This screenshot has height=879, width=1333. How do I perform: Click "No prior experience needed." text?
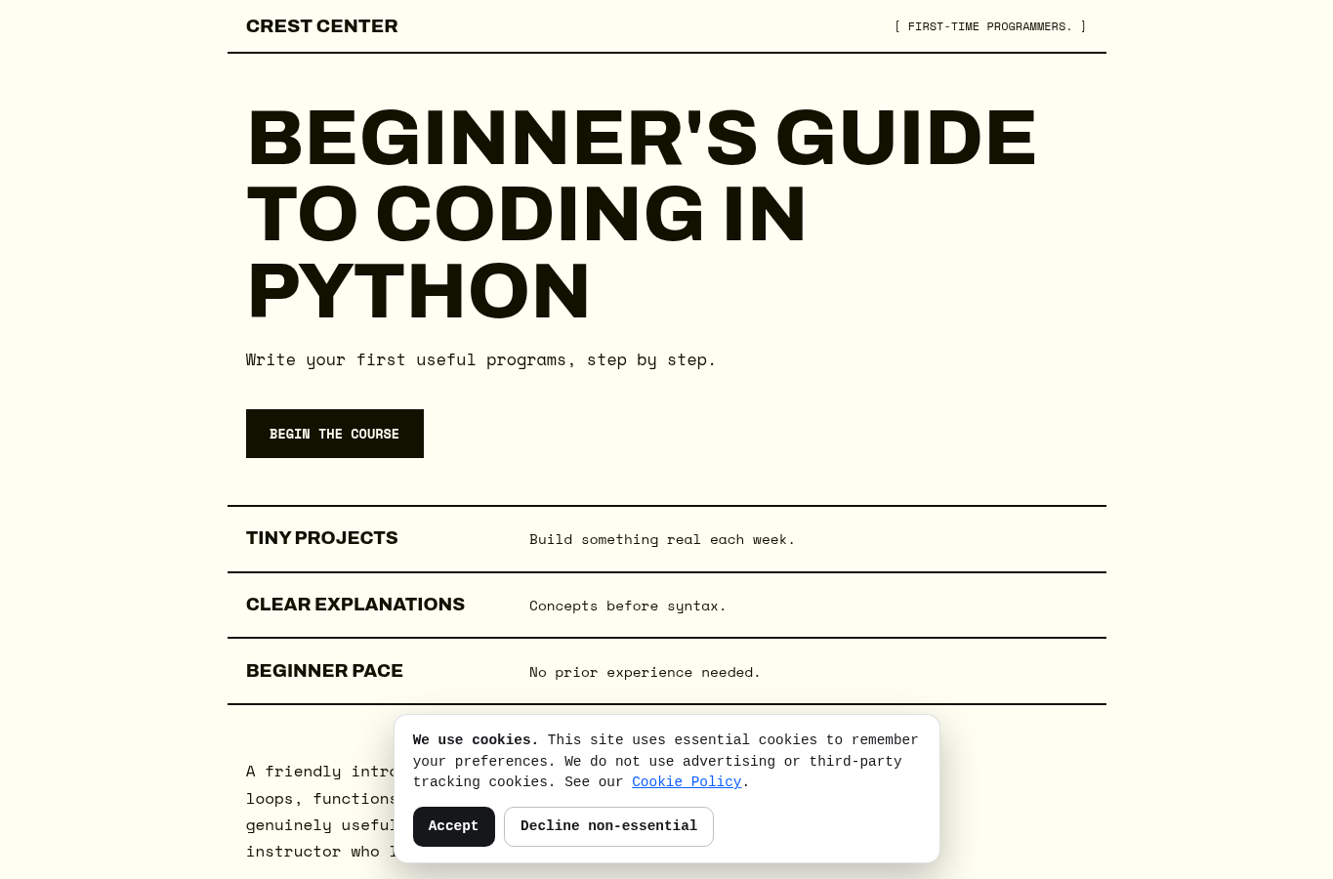[x=645, y=672]
